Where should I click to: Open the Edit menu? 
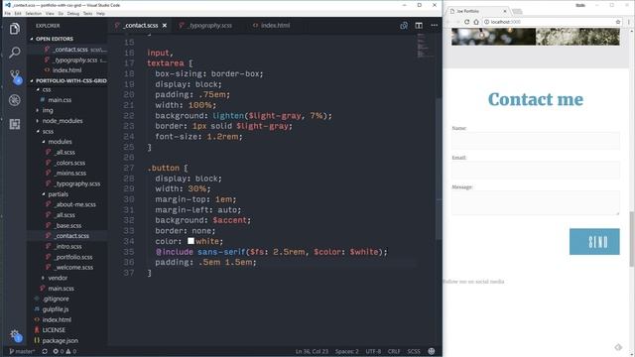(x=18, y=13)
